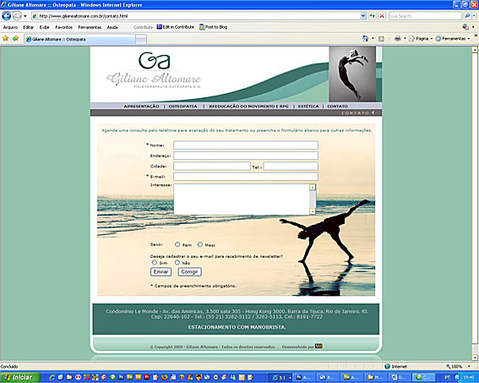Click the Add to Favorites star-plus icon
The height and width of the screenshot is (383, 479).
coord(15,38)
